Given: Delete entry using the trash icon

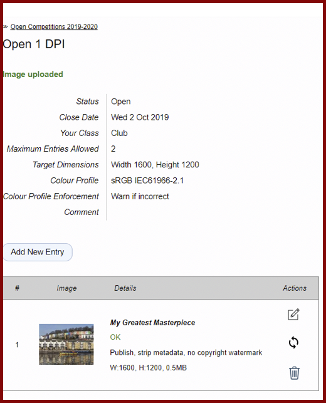Looking at the screenshot, I should coord(294,373).
